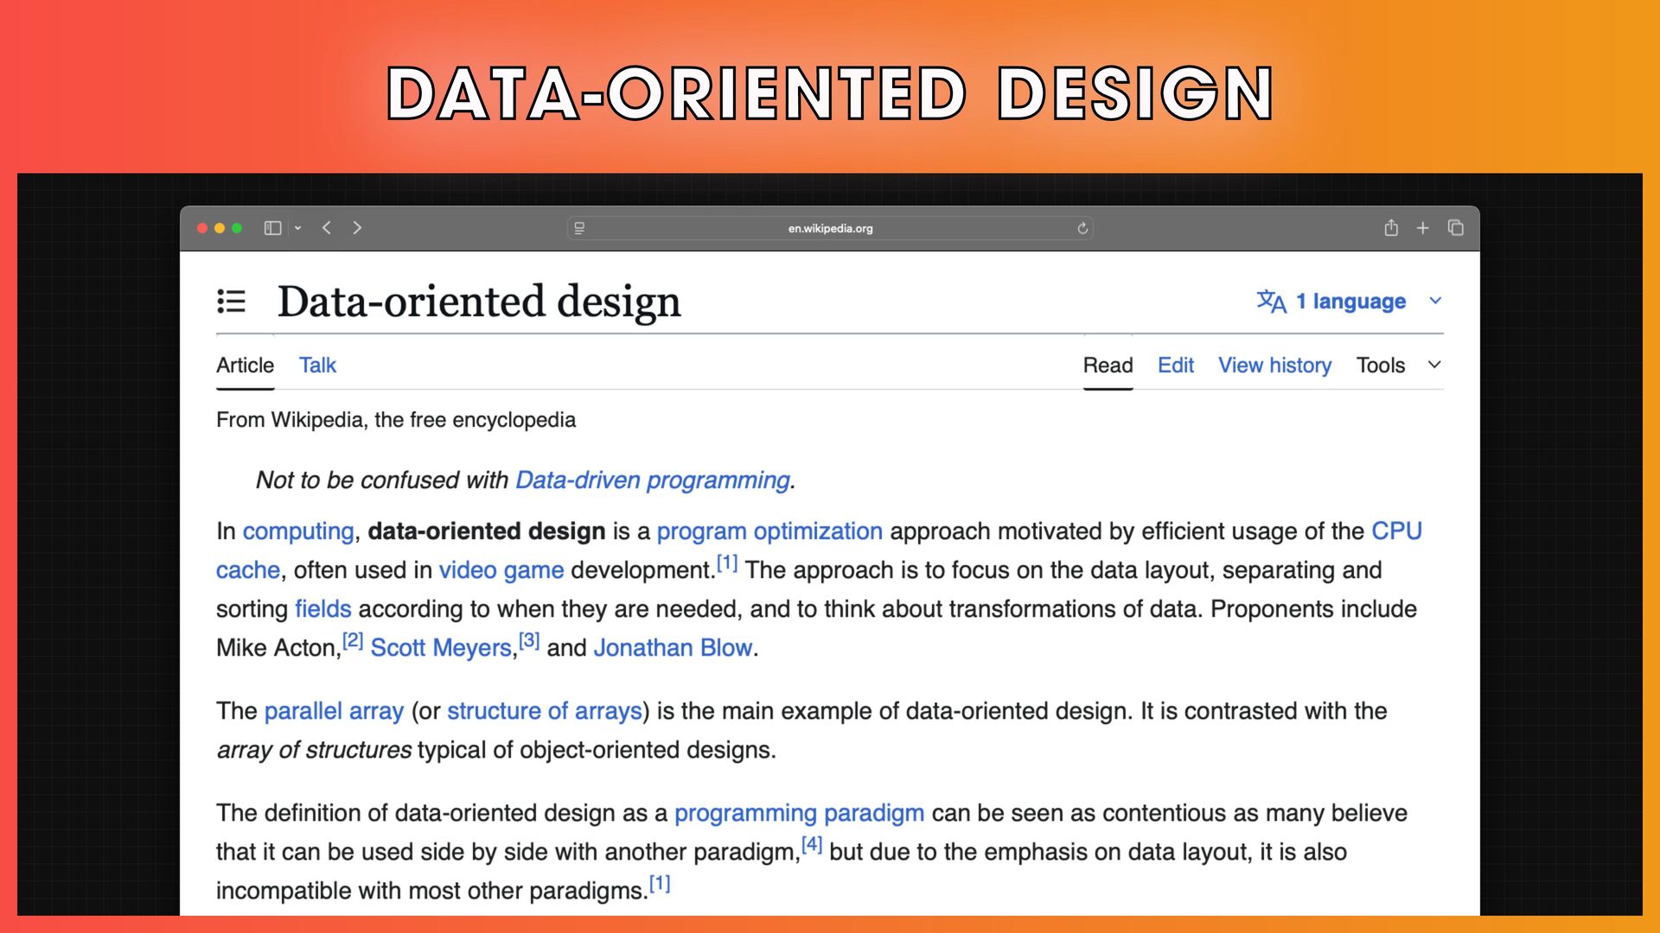The height and width of the screenshot is (933, 1660).
Task: Click the Share icon in toolbar
Action: [1391, 228]
